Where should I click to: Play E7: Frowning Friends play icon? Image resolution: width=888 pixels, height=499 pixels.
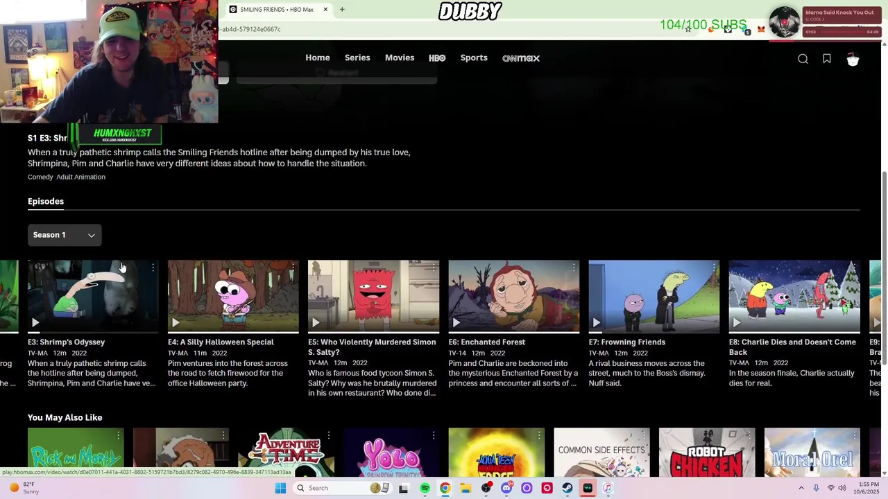pos(596,322)
